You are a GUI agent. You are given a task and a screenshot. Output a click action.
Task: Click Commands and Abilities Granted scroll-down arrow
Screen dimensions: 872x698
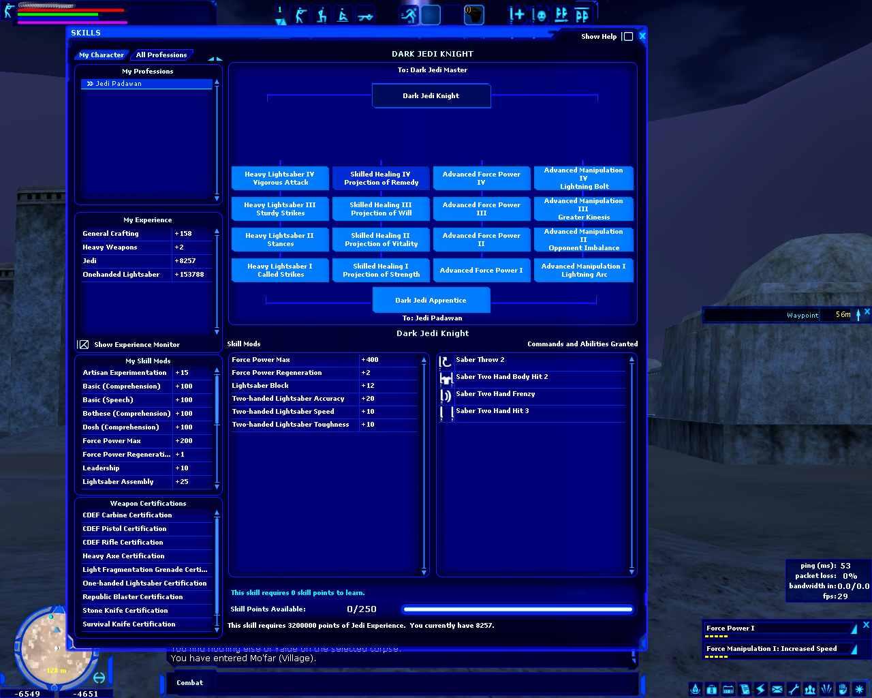632,571
